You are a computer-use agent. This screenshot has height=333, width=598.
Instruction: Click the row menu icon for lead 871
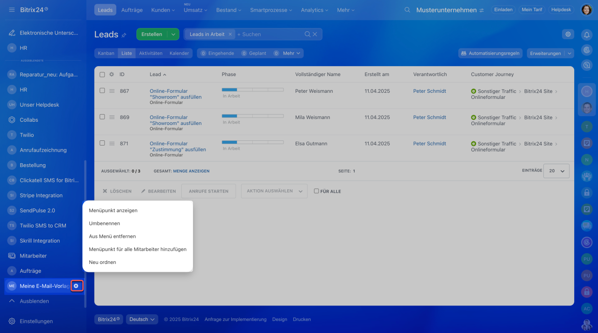coord(112,143)
